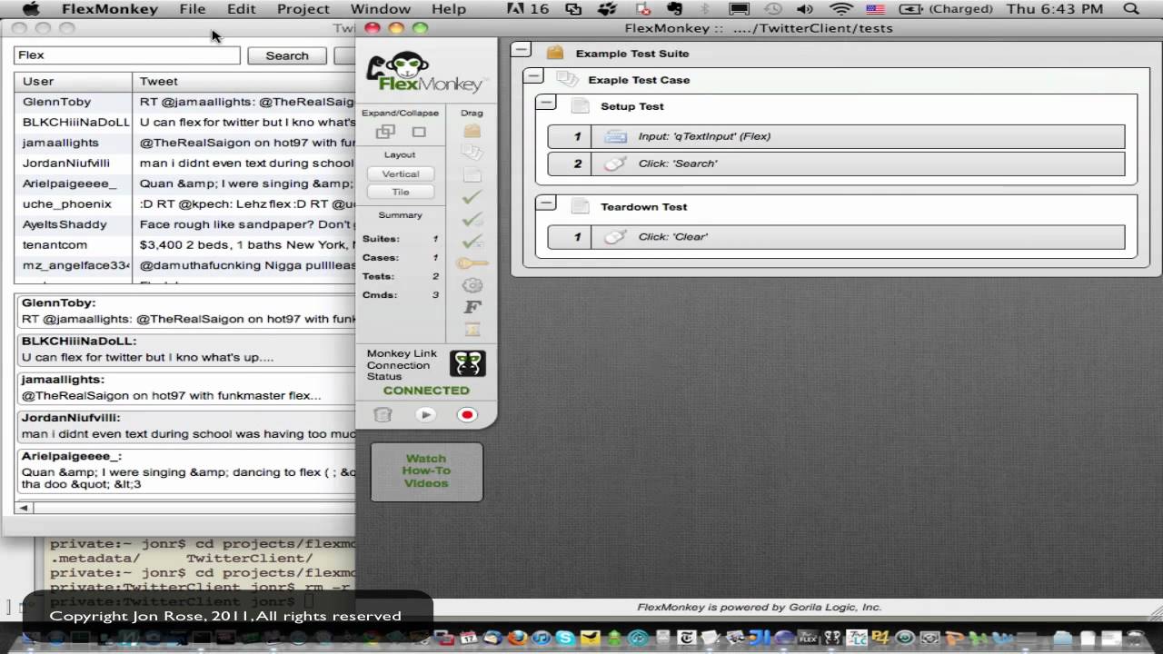Collapse the Exaple Test Case node
The width and height of the screenshot is (1163, 654).
pyautogui.click(x=533, y=77)
